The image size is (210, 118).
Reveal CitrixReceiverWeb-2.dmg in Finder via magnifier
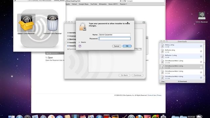point(201,67)
